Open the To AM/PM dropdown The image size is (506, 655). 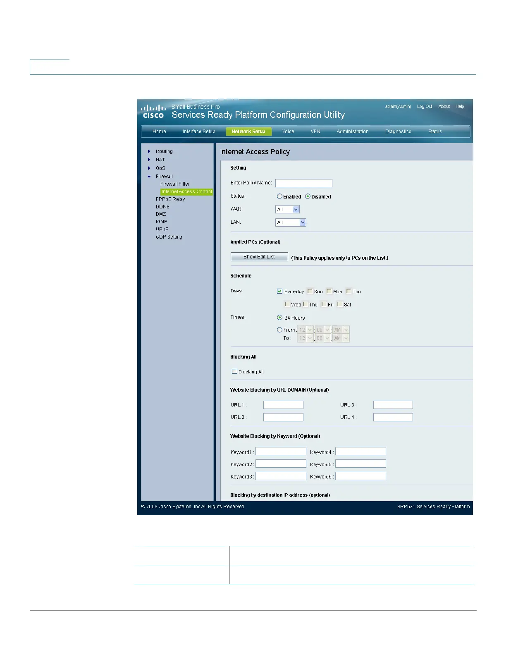[x=341, y=338]
